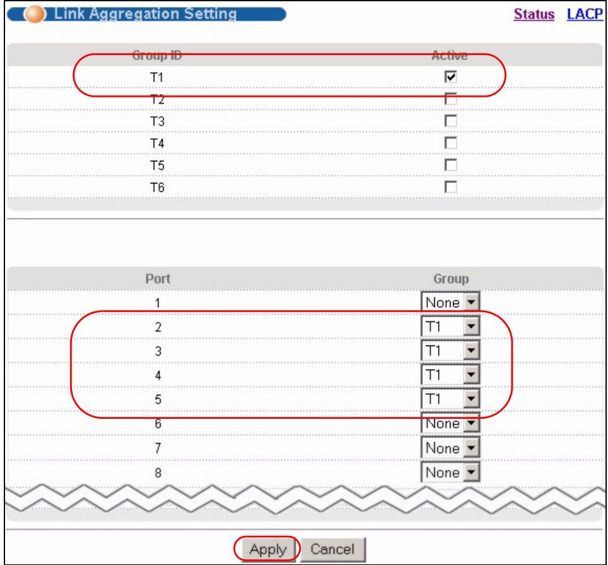Open the Group dropdown for port 2

click(x=450, y=326)
